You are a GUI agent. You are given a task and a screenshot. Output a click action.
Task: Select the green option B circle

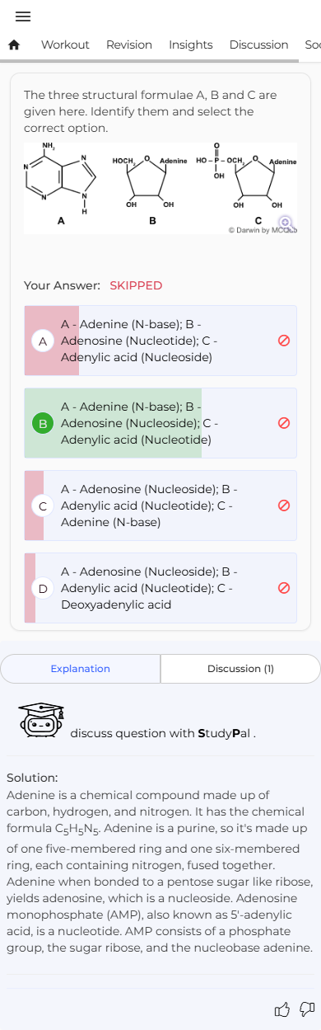pyautogui.click(x=41, y=423)
